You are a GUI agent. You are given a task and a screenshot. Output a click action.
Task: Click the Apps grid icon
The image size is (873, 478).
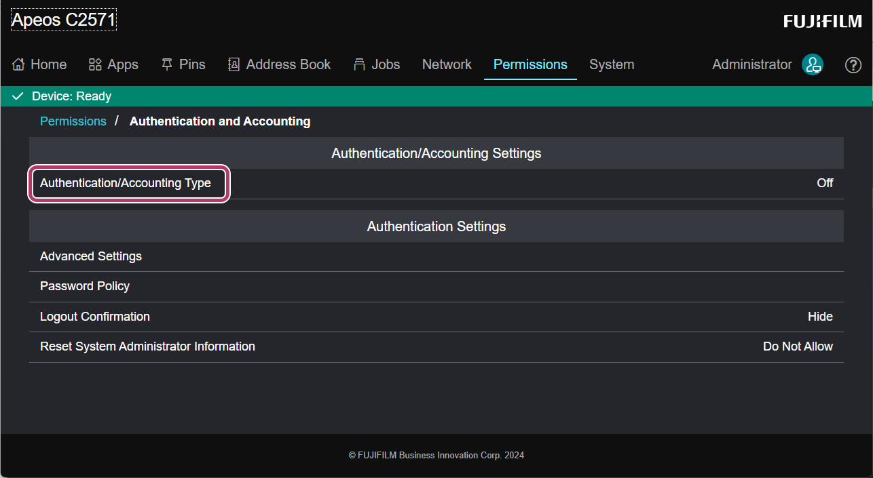coord(95,64)
